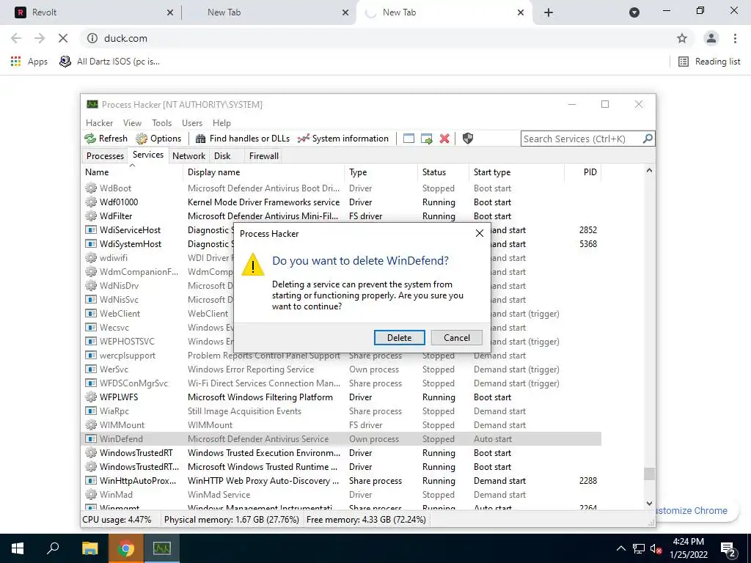751x563 pixels.
Task: Open a new Chrome tab with plus
Action: coord(549,12)
